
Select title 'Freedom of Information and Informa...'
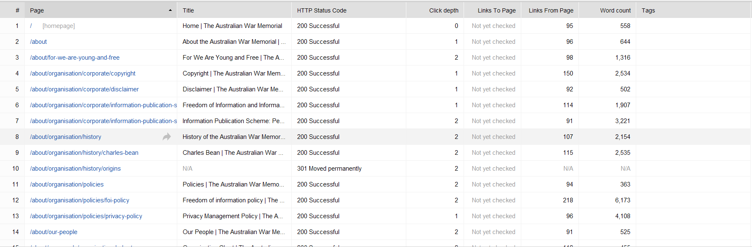coord(234,105)
